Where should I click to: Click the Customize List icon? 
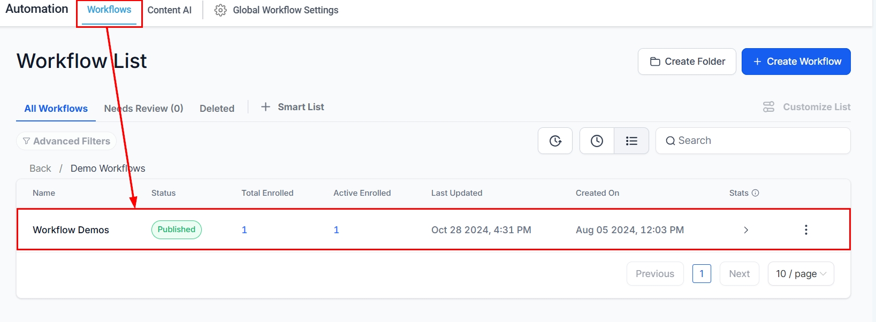click(x=768, y=107)
